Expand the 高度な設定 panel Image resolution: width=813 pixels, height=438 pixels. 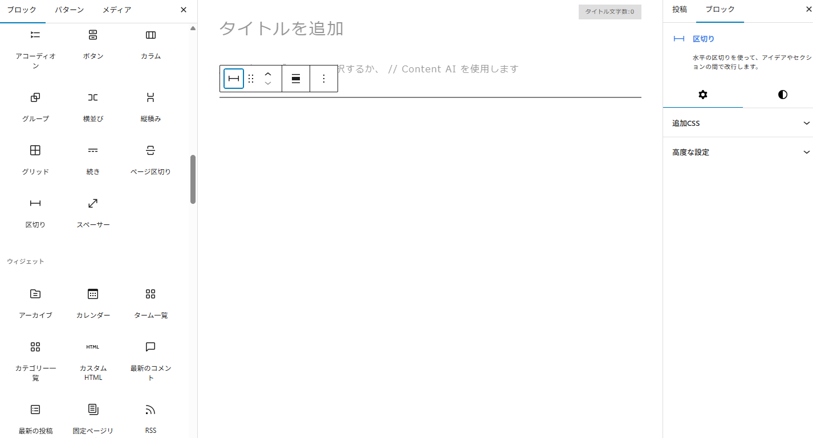pyautogui.click(x=738, y=152)
